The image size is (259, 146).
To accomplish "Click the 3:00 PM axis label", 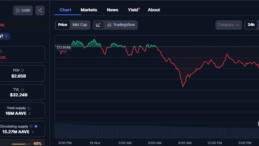I will point(245,143).
